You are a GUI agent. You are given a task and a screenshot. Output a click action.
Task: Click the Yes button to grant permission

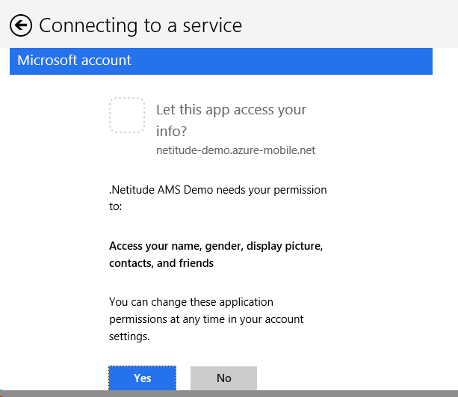tap(142, 378)
